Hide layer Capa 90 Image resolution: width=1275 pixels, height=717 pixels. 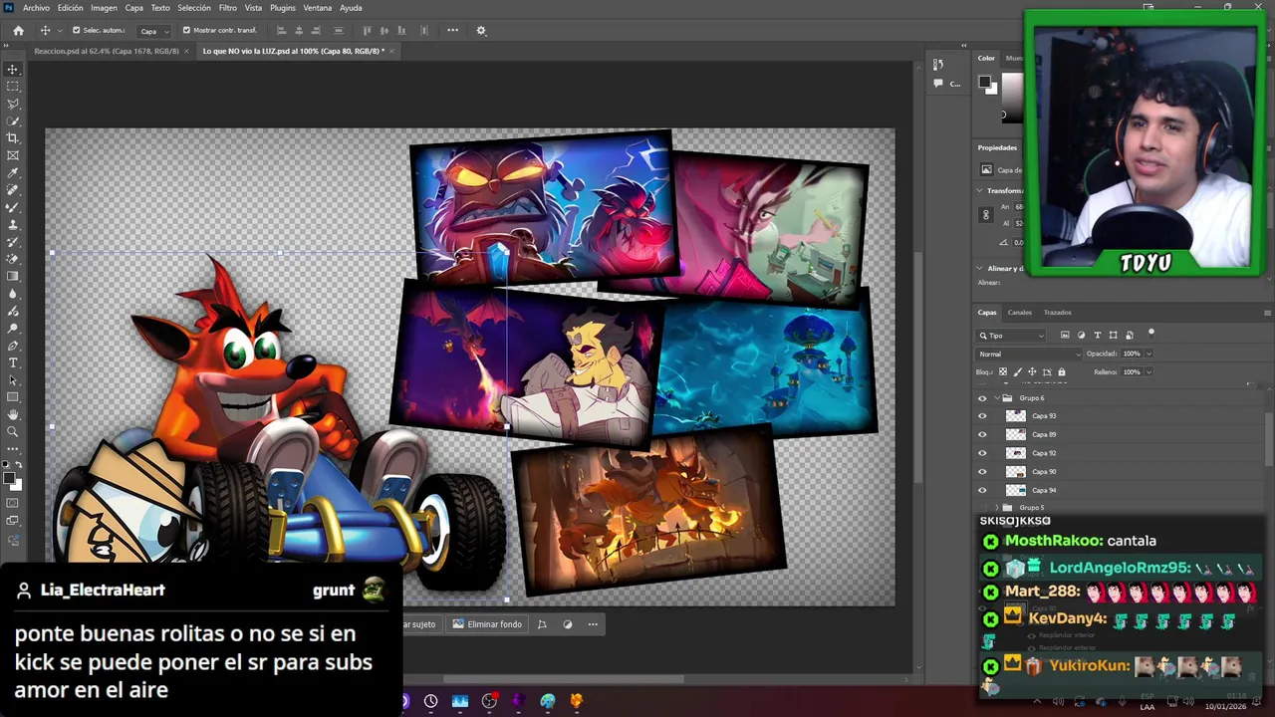(982, 472)
